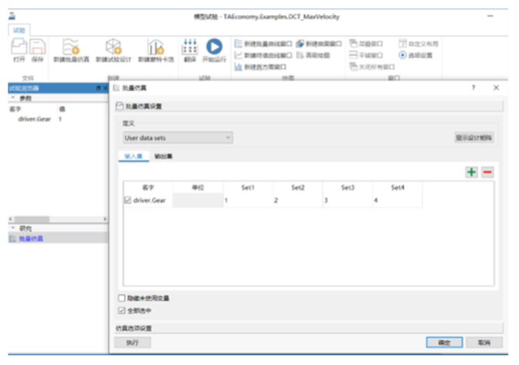Click the 名字 column header in the dialog table
519x365 pixels.
click(x=148, y=188)
